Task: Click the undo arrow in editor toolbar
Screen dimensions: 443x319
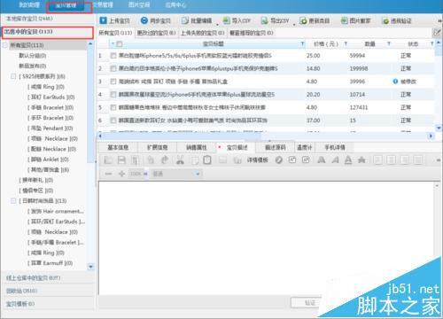Action: coord(151,160)
